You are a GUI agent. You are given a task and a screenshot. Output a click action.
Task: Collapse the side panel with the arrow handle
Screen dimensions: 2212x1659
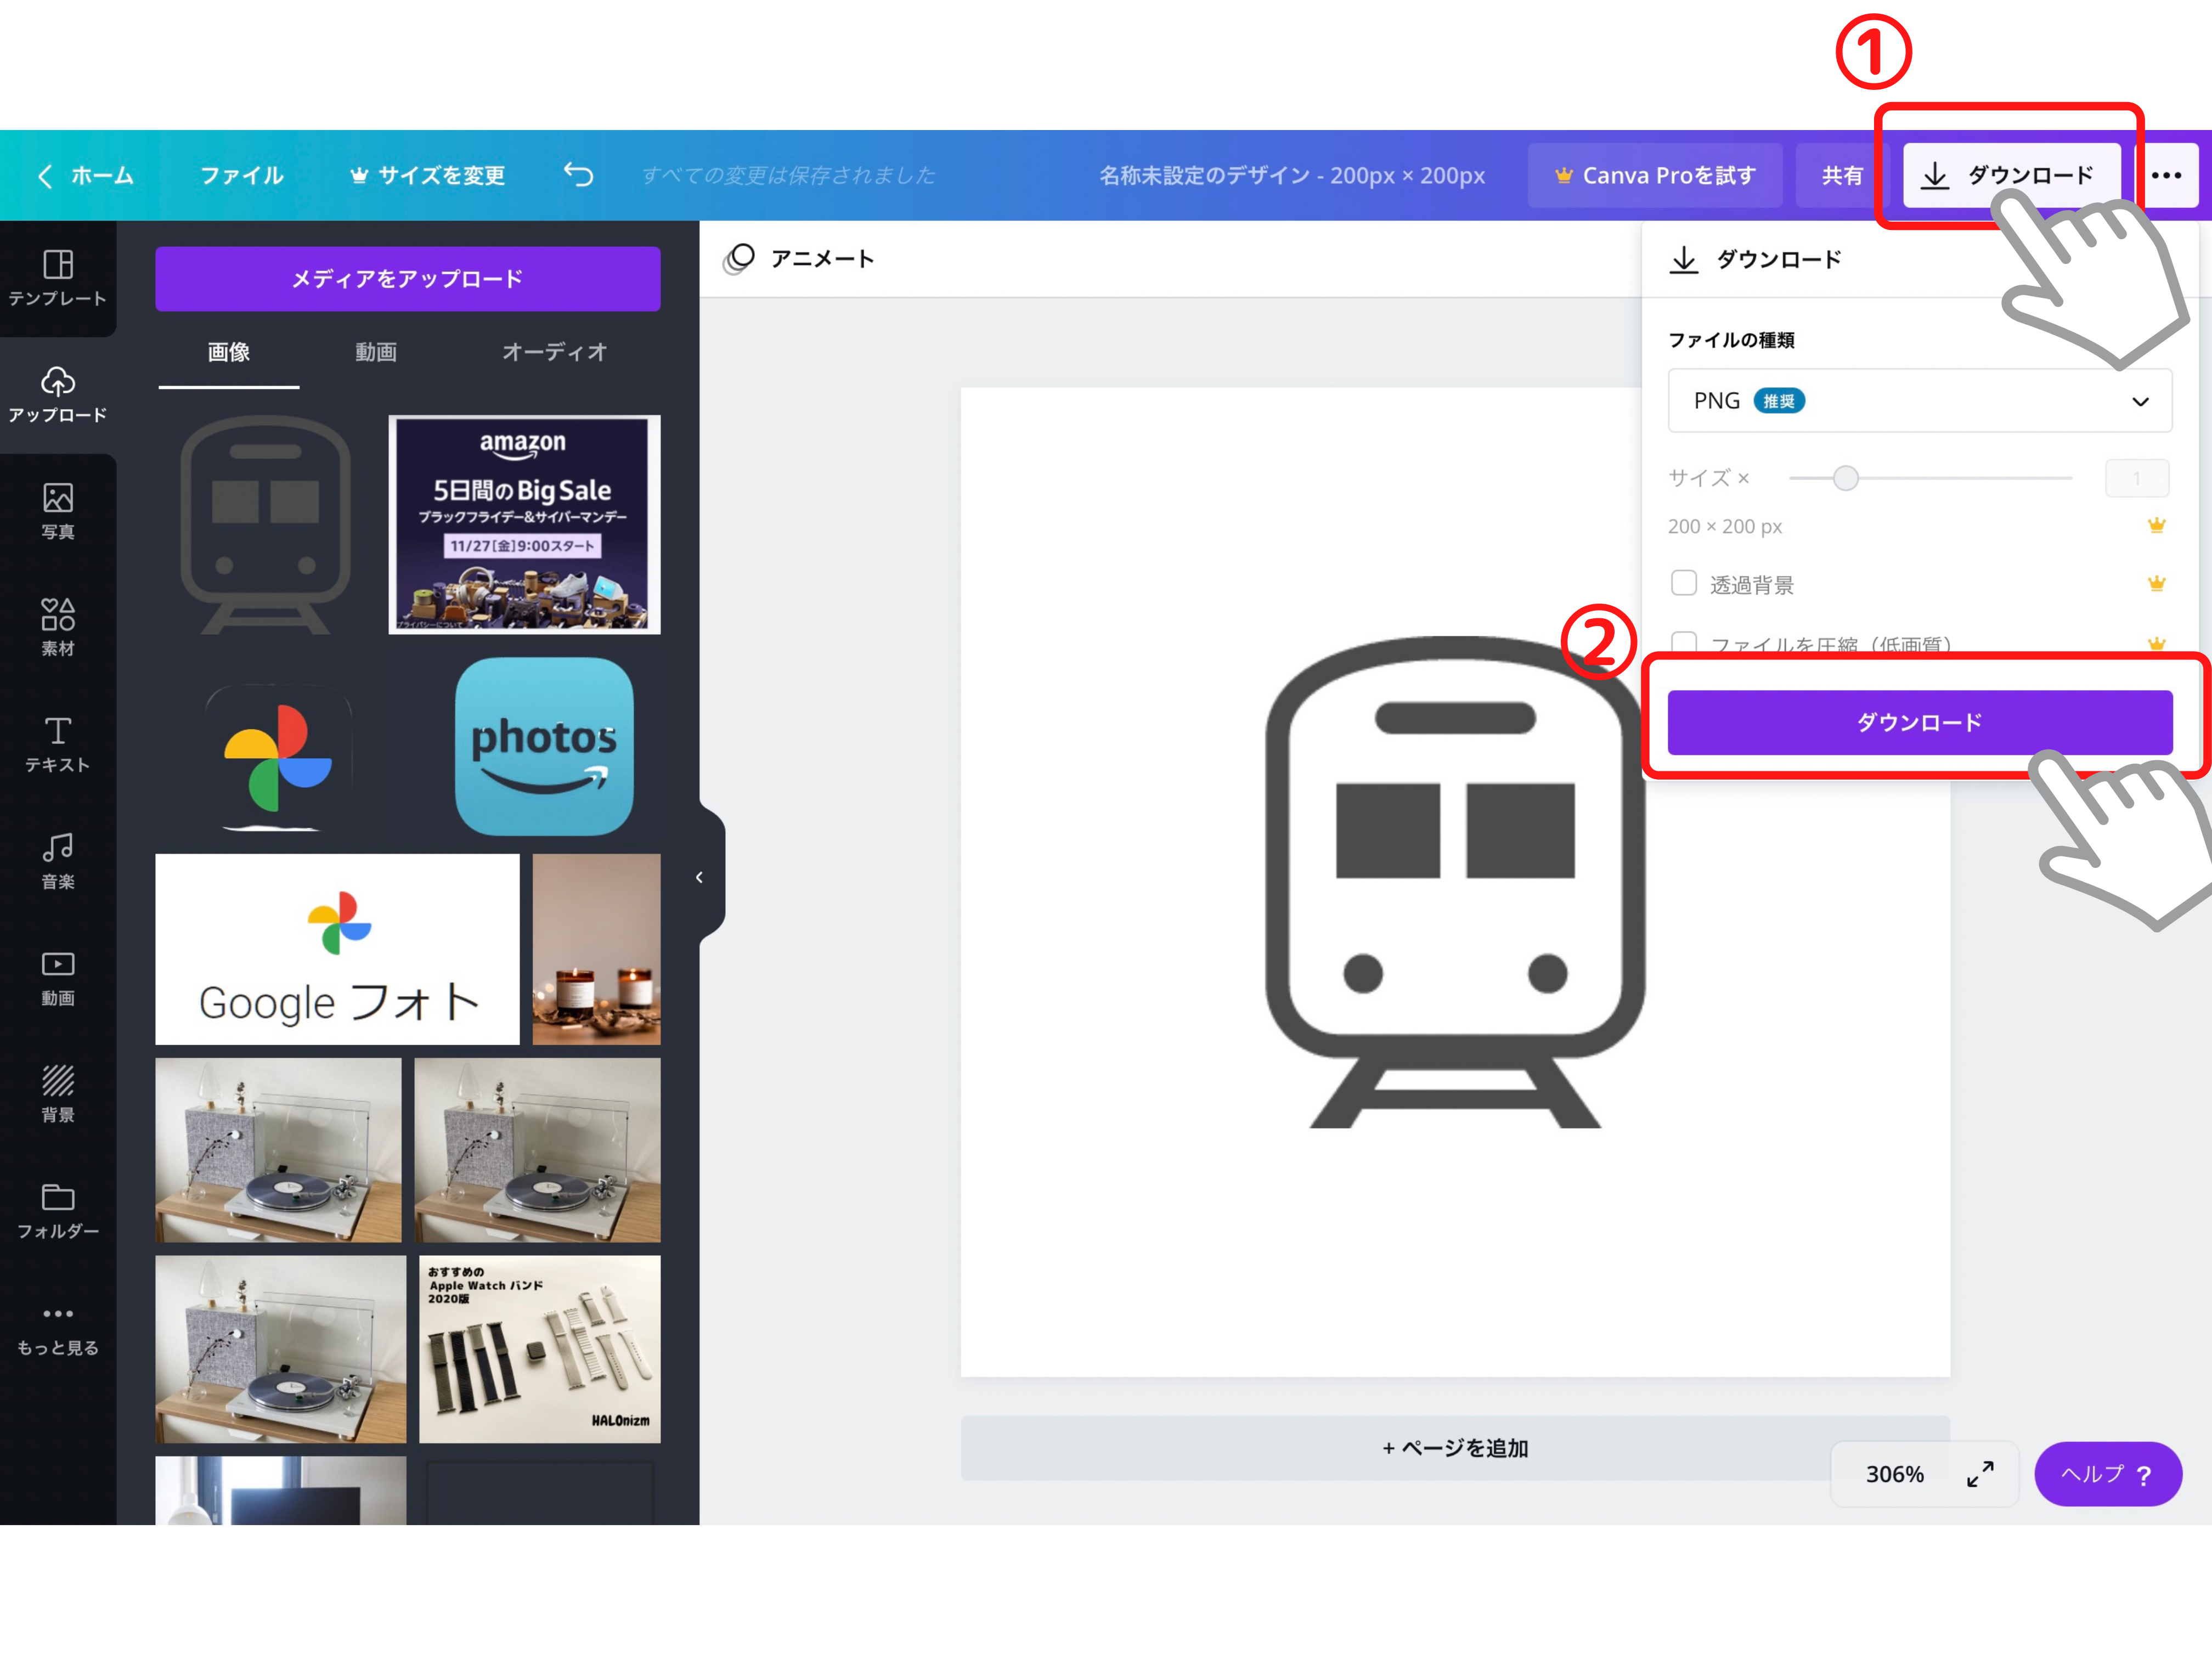pos(700,877)
